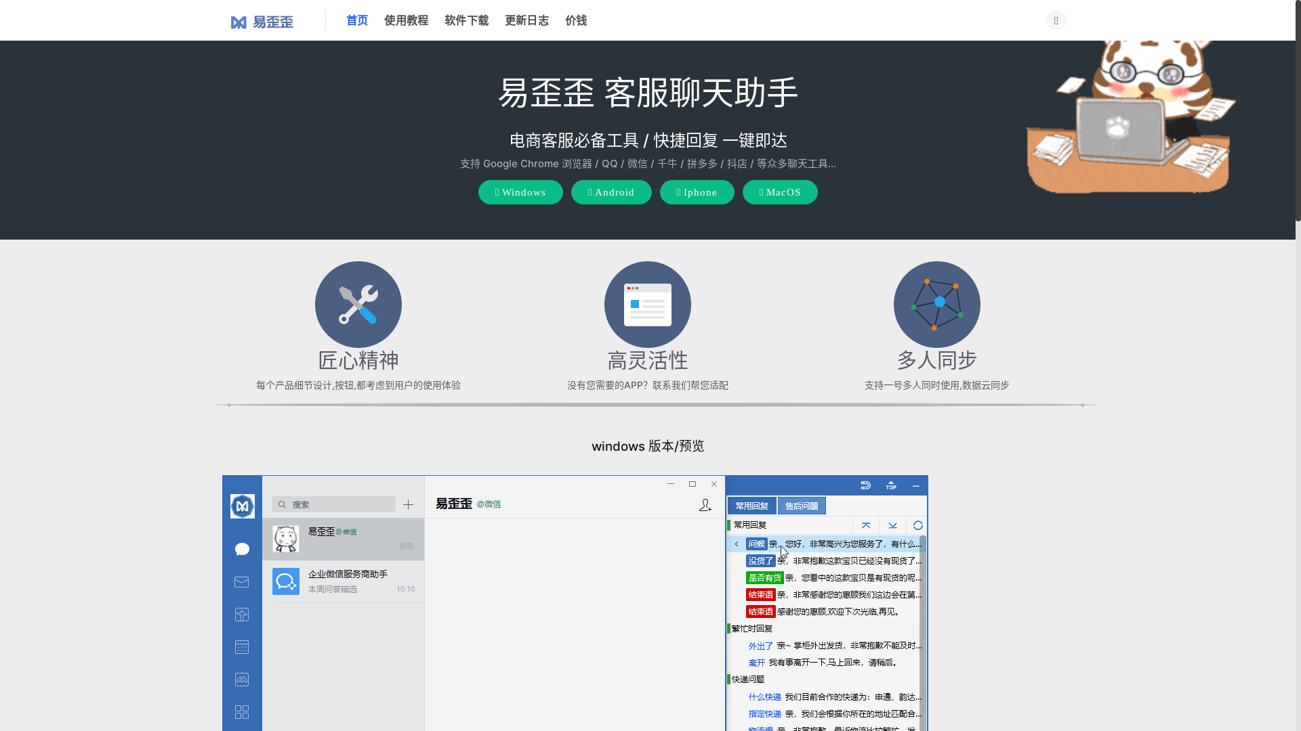The width and height of the screenshot is (1301, 731).
Task: Select the chat bubble icon in preview sidebar
Action: pyautogui.click(x=242, y=549)
